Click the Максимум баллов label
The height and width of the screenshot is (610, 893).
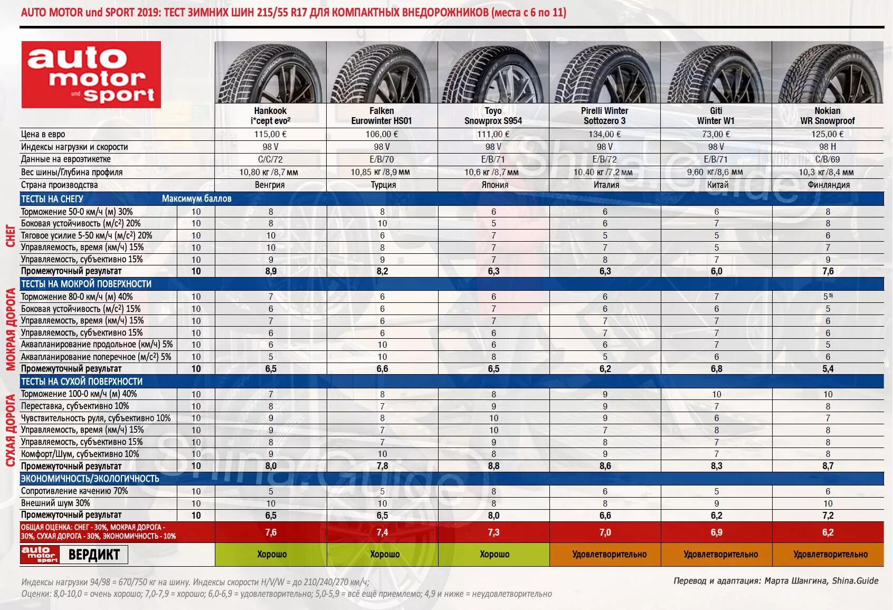196,199
